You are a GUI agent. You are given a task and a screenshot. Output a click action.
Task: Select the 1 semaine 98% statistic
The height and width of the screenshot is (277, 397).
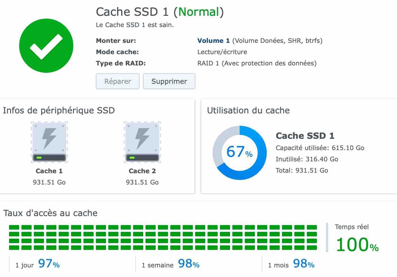pos(171,264)
